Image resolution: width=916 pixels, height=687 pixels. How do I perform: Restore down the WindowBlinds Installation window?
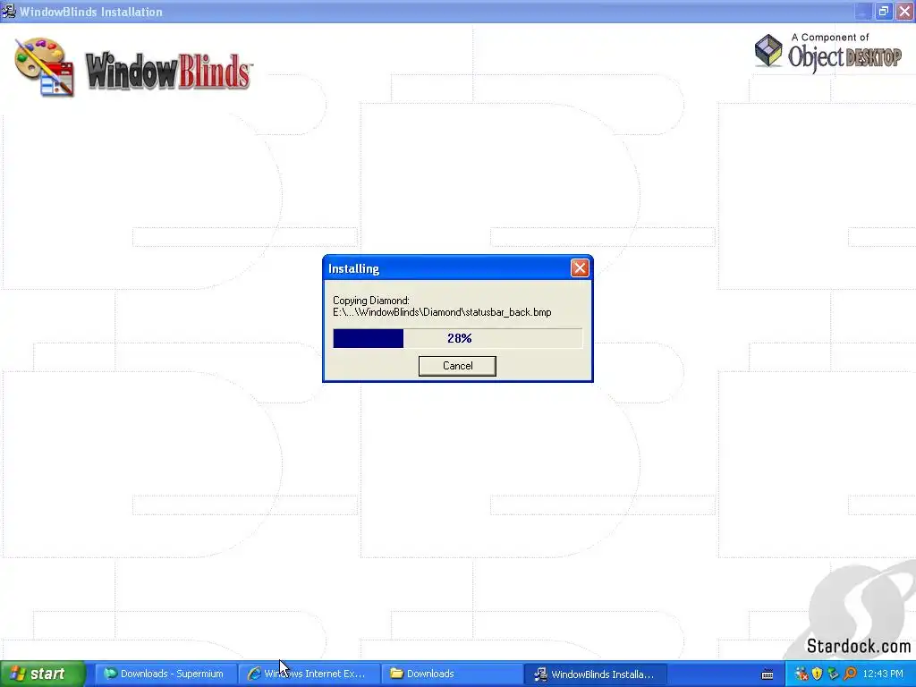tap(883, 11)
